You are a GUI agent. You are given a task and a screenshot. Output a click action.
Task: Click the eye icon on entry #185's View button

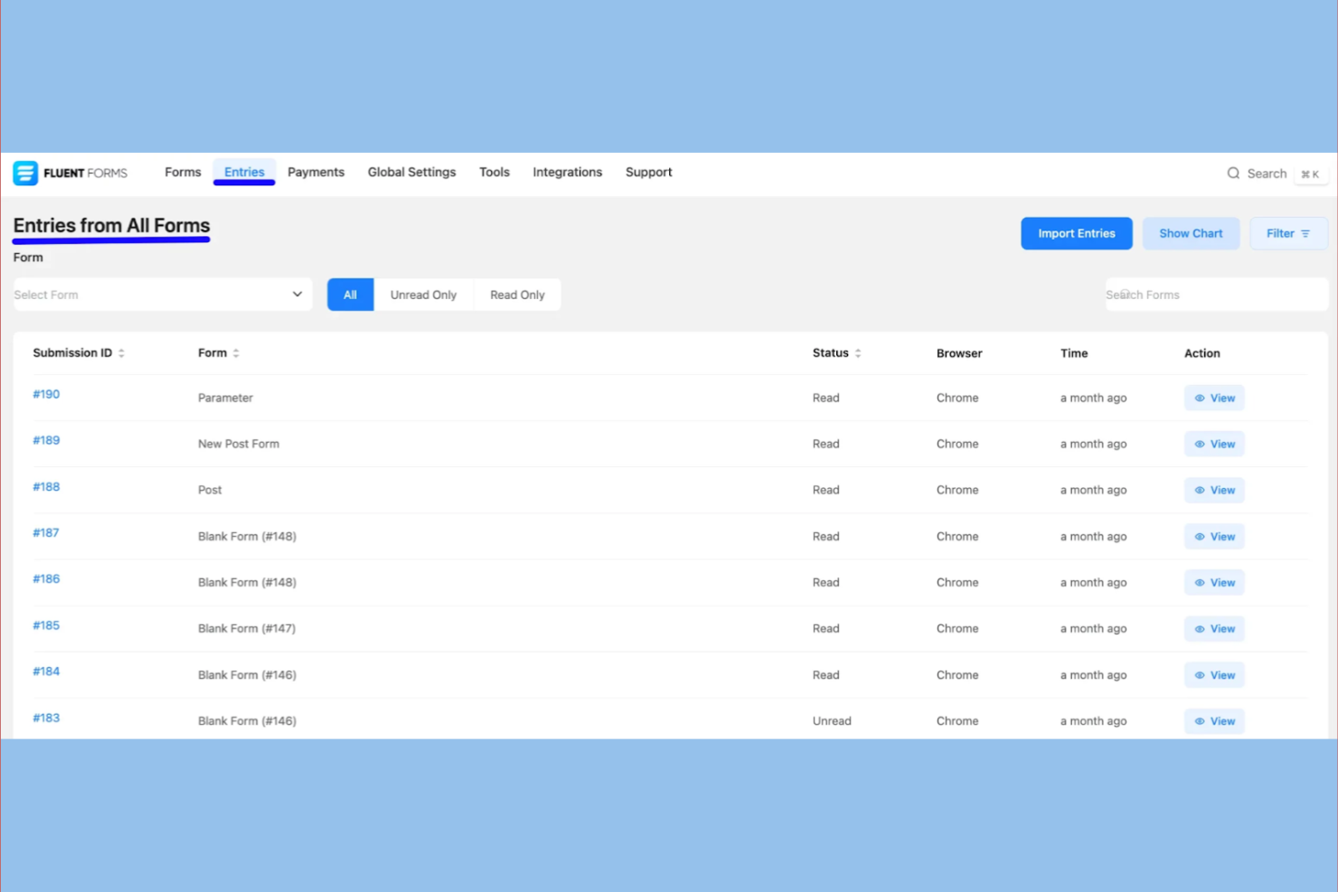(x=1199, y=628)
